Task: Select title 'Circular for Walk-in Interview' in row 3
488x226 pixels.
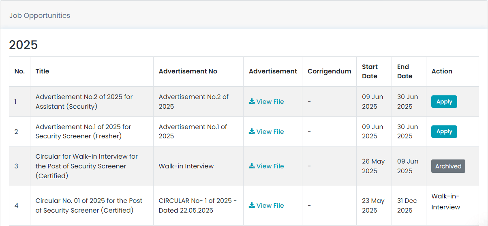Action: [86, 166]
